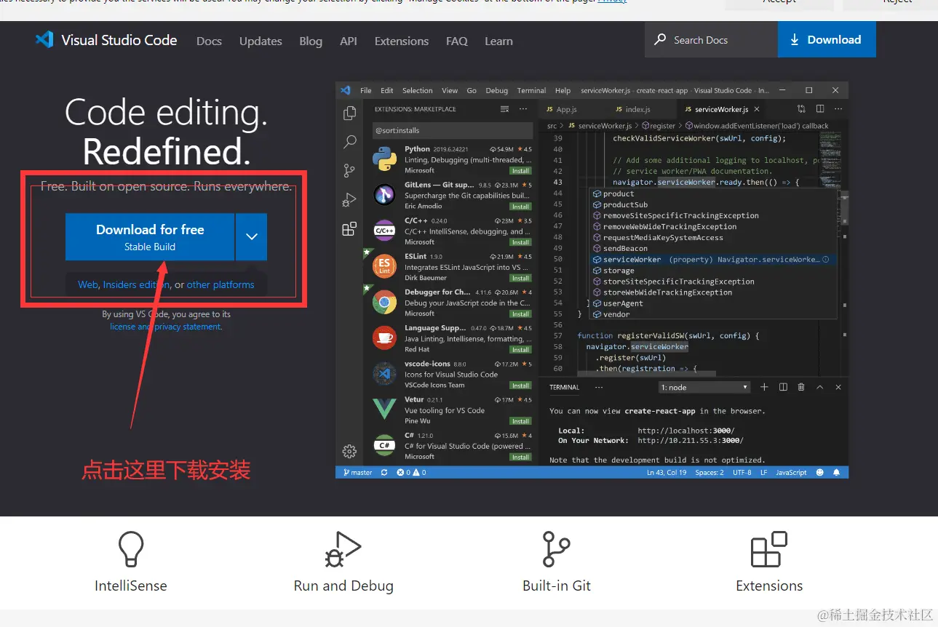Open the Updates navigation item
Image resolution: width=938 pixels, height=627 pixels.
coord(261,41)
